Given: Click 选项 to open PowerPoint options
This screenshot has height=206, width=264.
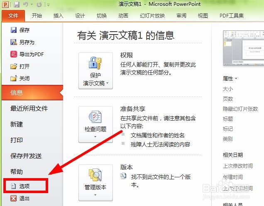Looking at the screenshot, I should pyautogui.click(x=26, y=186).
